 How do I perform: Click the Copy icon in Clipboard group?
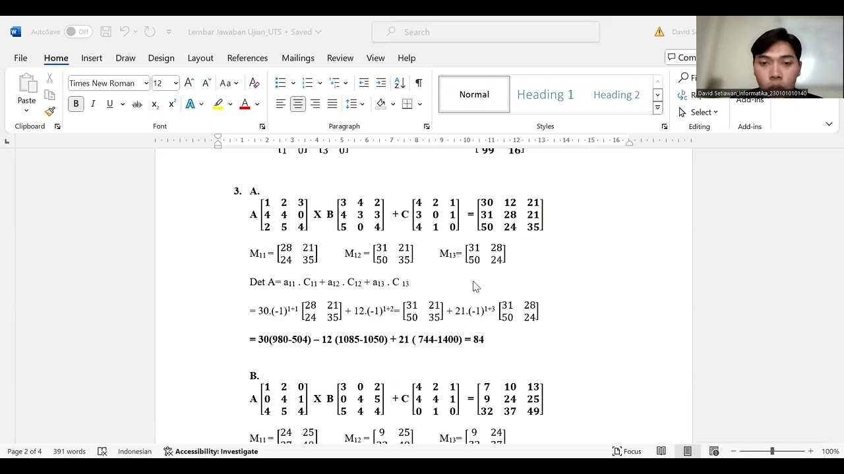pyautogui.click(x=49, y=95)
